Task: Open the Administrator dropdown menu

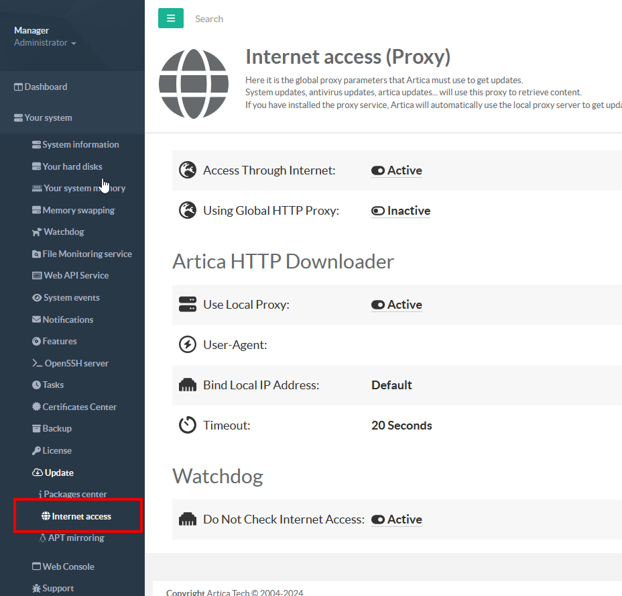Action: click(x=45, y=43)
